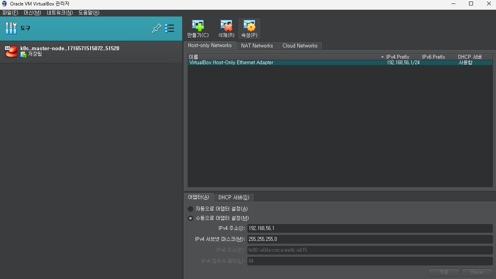Screen dimensions: 496x279
Task: Switch to Host-only Networks tab
Action: pyautogui.click(x=210, y=46)
